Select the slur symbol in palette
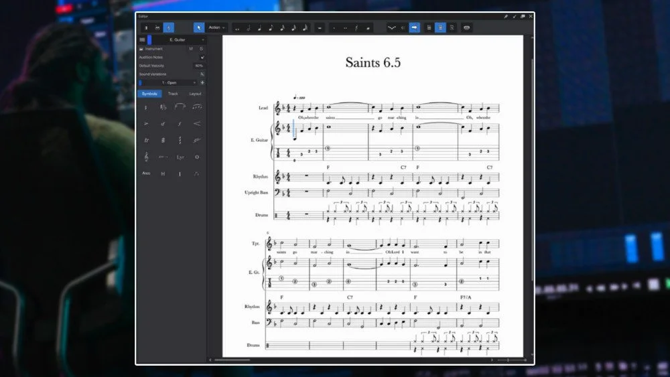 (x=180, y=106)
